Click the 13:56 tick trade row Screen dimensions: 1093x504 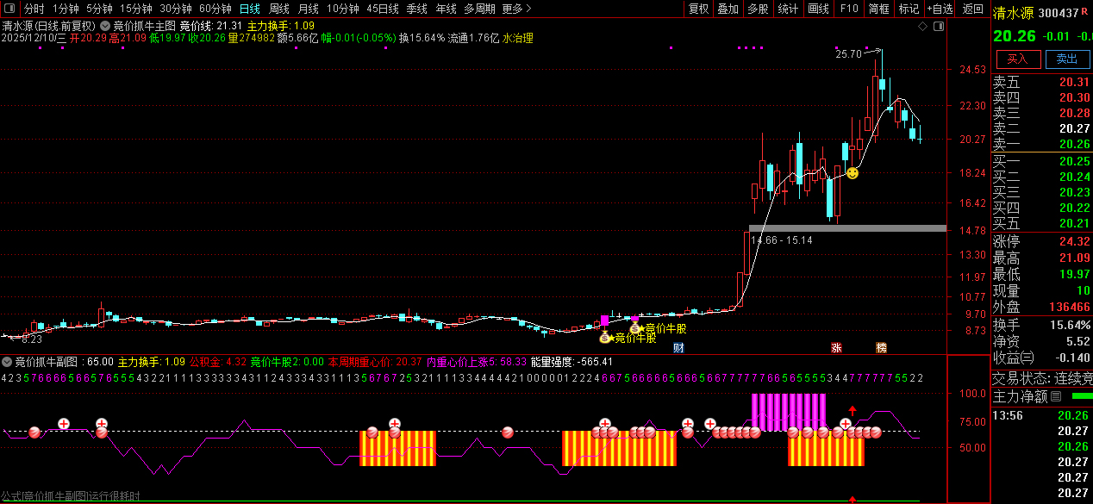coord(1041,415)
